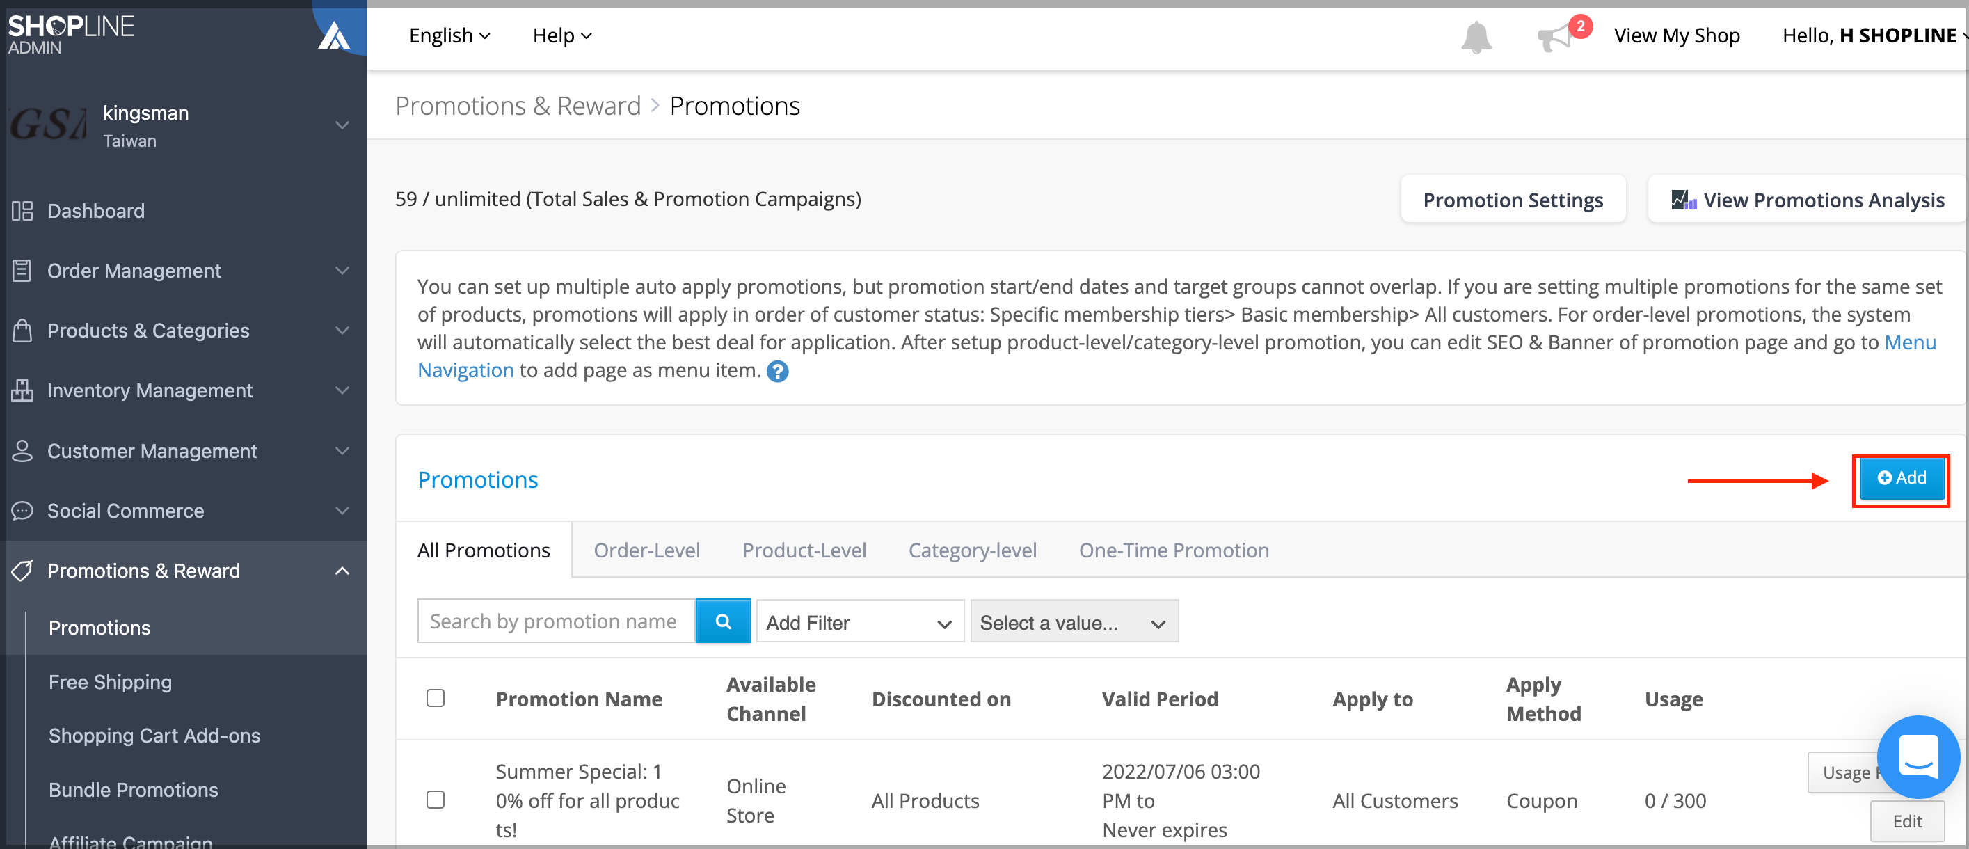Open the Add Filter dropdown

pyautogui.click(x=860, y=622)
